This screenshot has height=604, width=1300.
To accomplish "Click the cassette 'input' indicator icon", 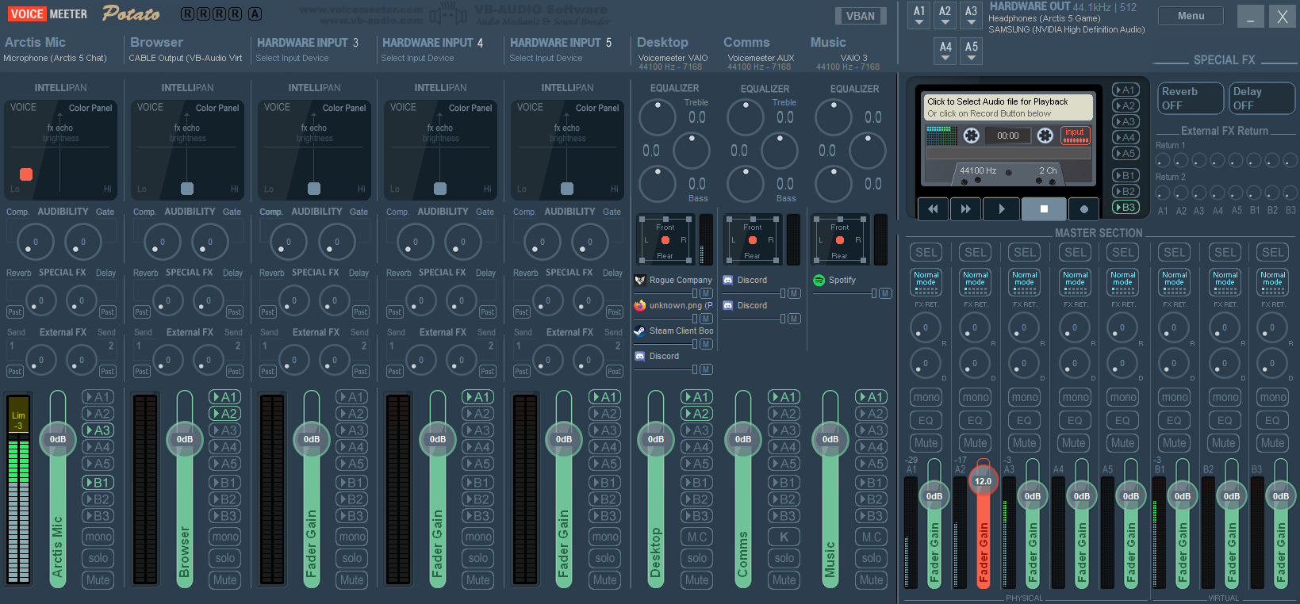I will click(1076, 136).
